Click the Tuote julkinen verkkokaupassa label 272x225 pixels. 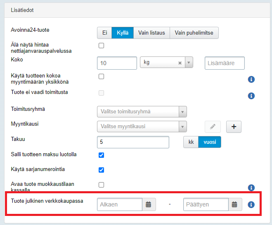pos(47,201)
